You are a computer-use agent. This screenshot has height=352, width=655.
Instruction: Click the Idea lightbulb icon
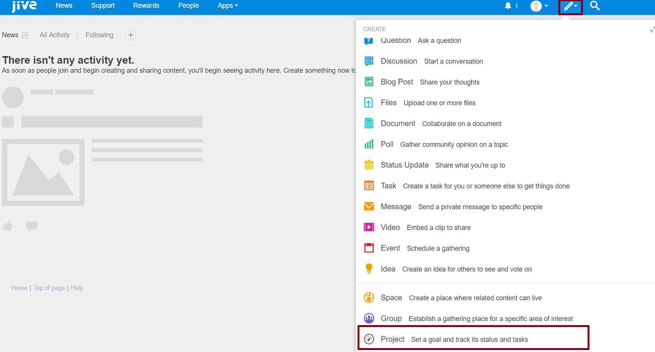pyautogui.click(x=369, y=269)
